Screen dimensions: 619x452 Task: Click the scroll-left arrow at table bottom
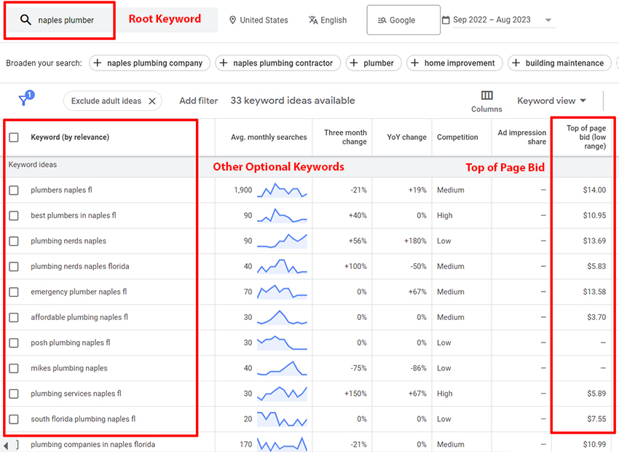[x=6, y=445]
